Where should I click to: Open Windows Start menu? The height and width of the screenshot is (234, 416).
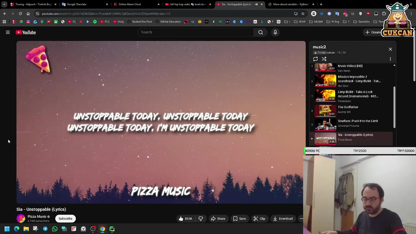click(x=7, y=229)
